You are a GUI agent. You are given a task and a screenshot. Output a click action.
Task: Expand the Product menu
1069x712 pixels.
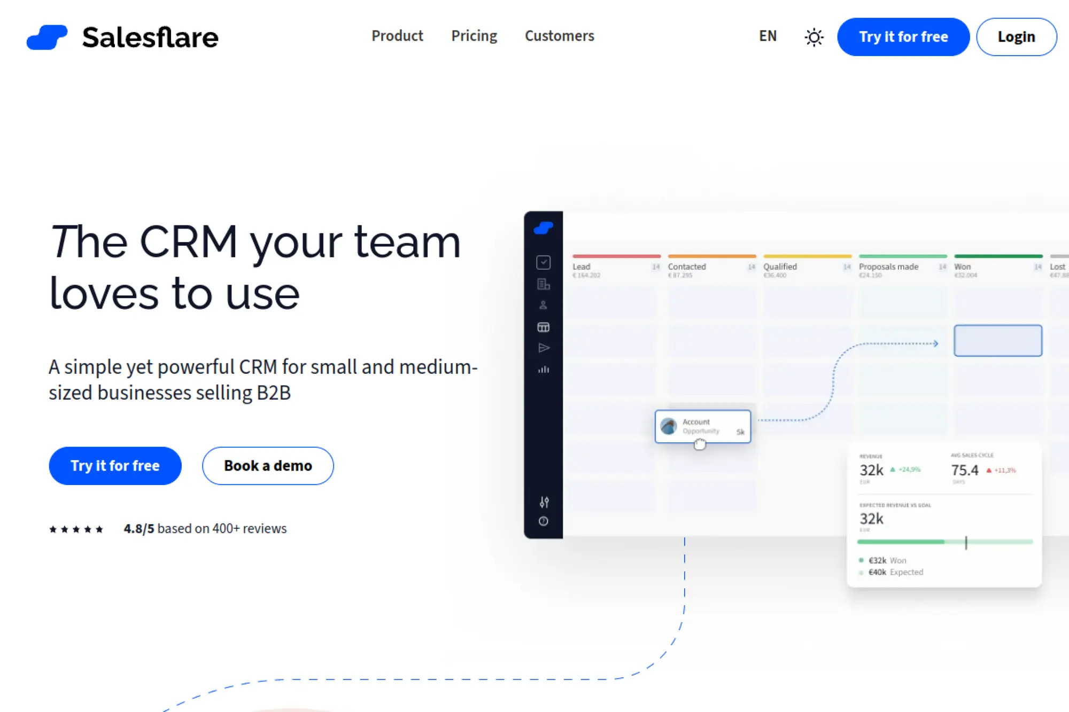click(x=397, y=36)
